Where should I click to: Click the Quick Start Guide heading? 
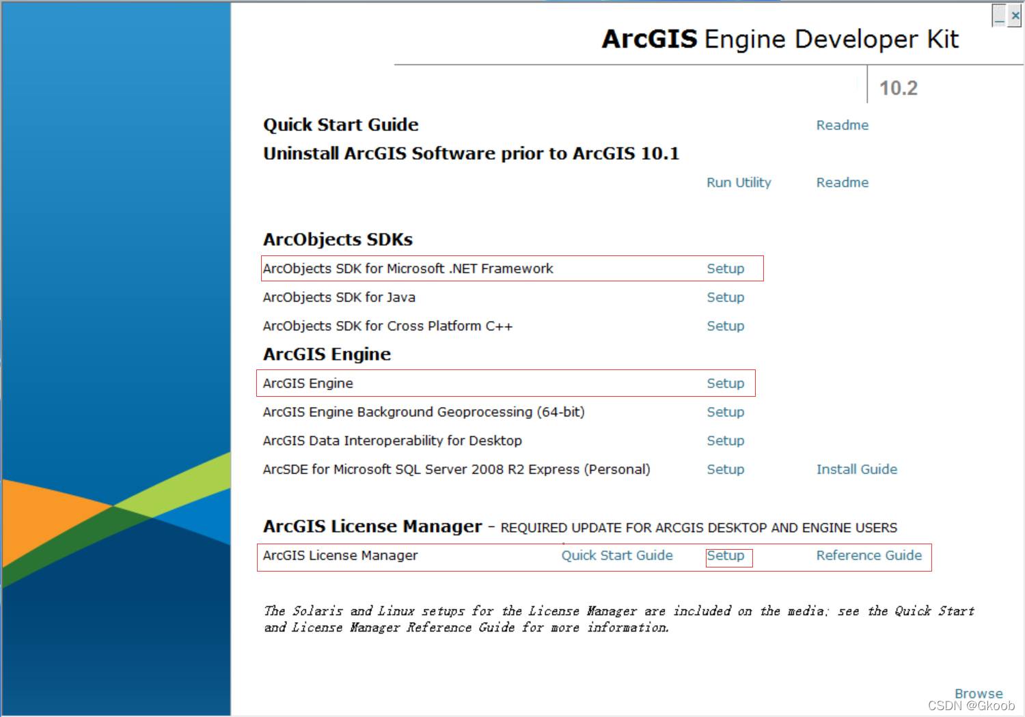pos(340,125)
